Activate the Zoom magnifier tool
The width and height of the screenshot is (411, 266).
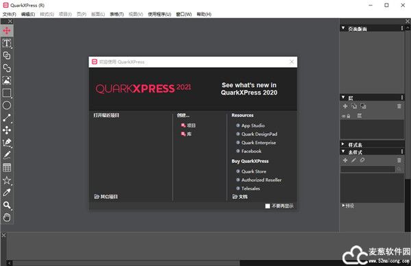click(7, 205)
